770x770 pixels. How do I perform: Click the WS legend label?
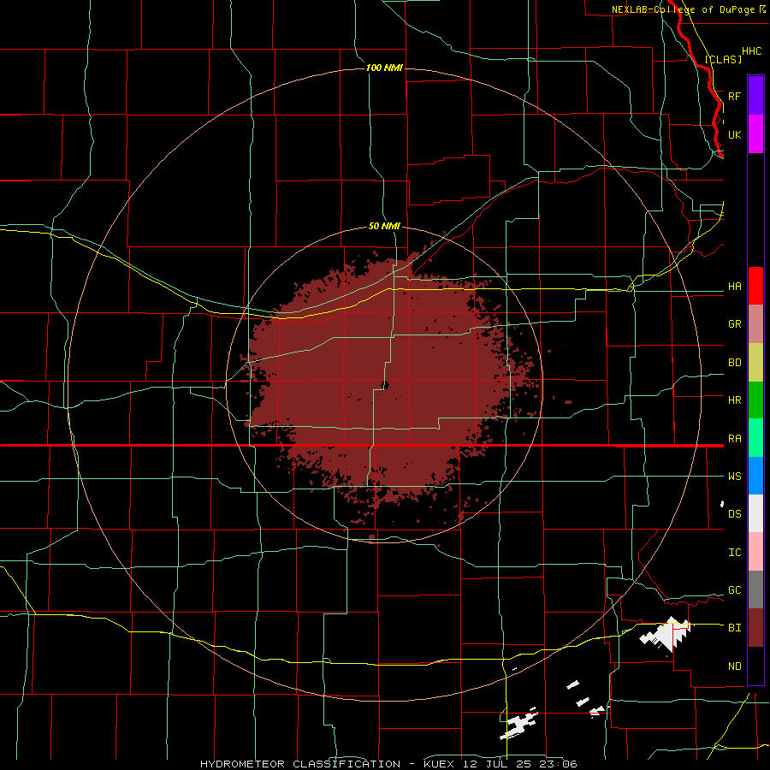(734, 476)
